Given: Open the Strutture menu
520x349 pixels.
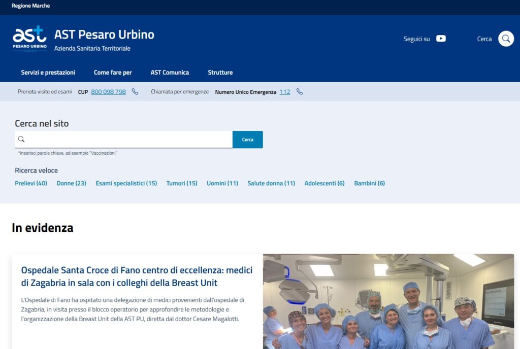Looking at the screenshot, I should click(x=220, y=73).
